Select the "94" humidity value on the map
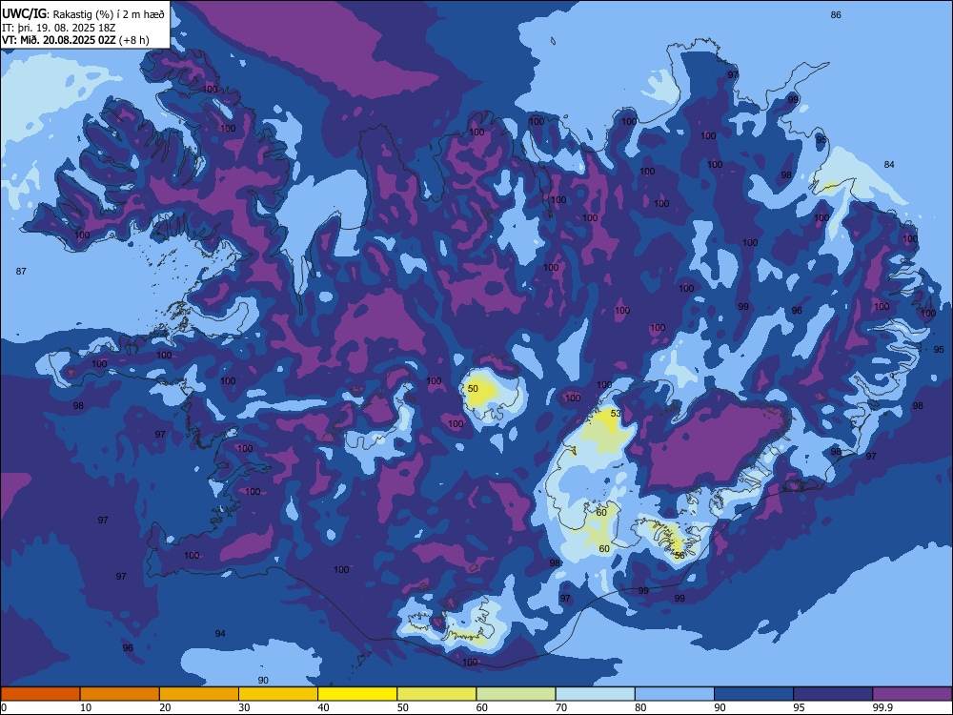 (x=220, y=634)
